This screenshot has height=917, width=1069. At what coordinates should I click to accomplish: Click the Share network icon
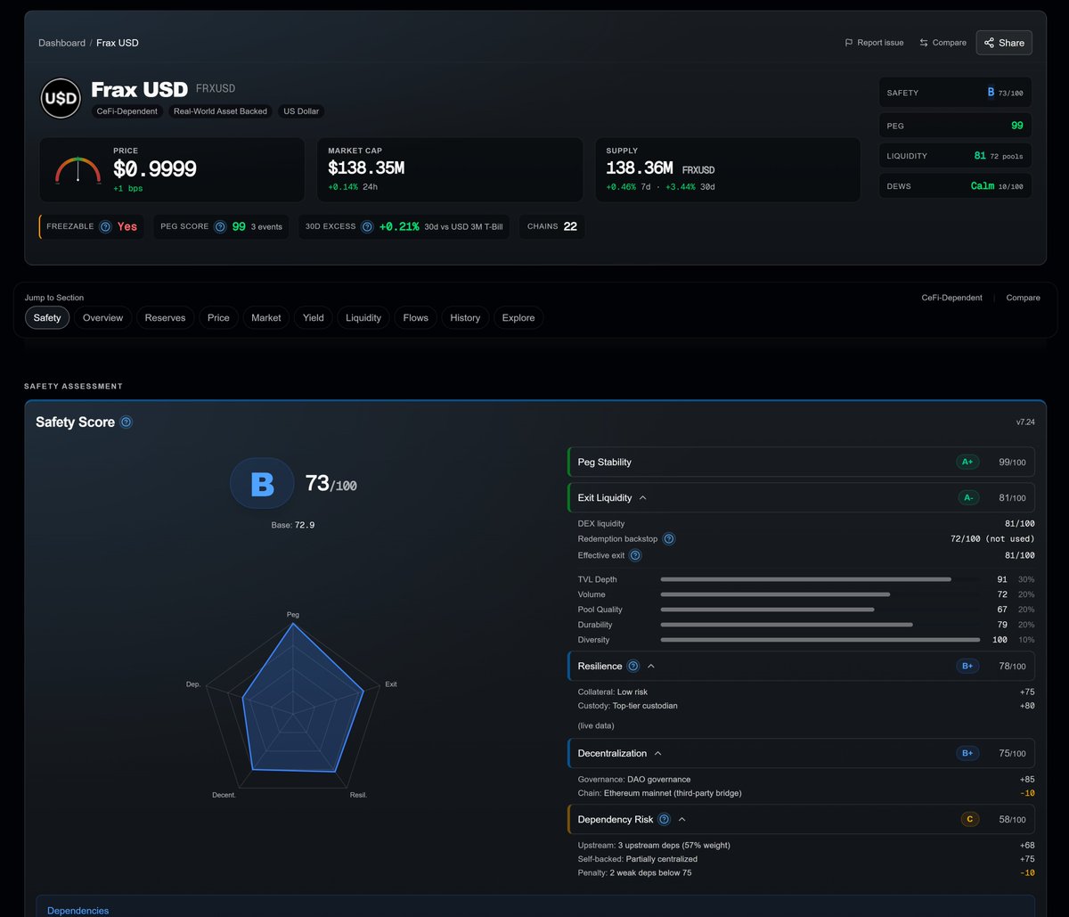click(x=989, y=43)
